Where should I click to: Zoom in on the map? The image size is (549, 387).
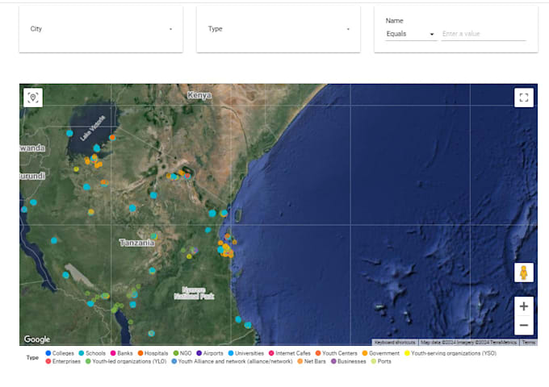pos(524,306)
